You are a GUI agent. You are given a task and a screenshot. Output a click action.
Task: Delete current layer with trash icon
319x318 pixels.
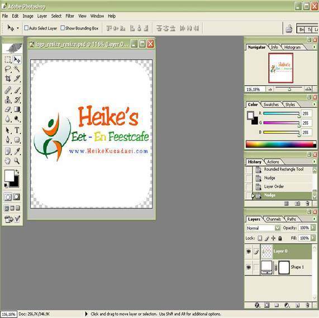coord(307,305)
